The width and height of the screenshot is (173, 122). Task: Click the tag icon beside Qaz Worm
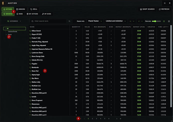[x=30, y=79]
